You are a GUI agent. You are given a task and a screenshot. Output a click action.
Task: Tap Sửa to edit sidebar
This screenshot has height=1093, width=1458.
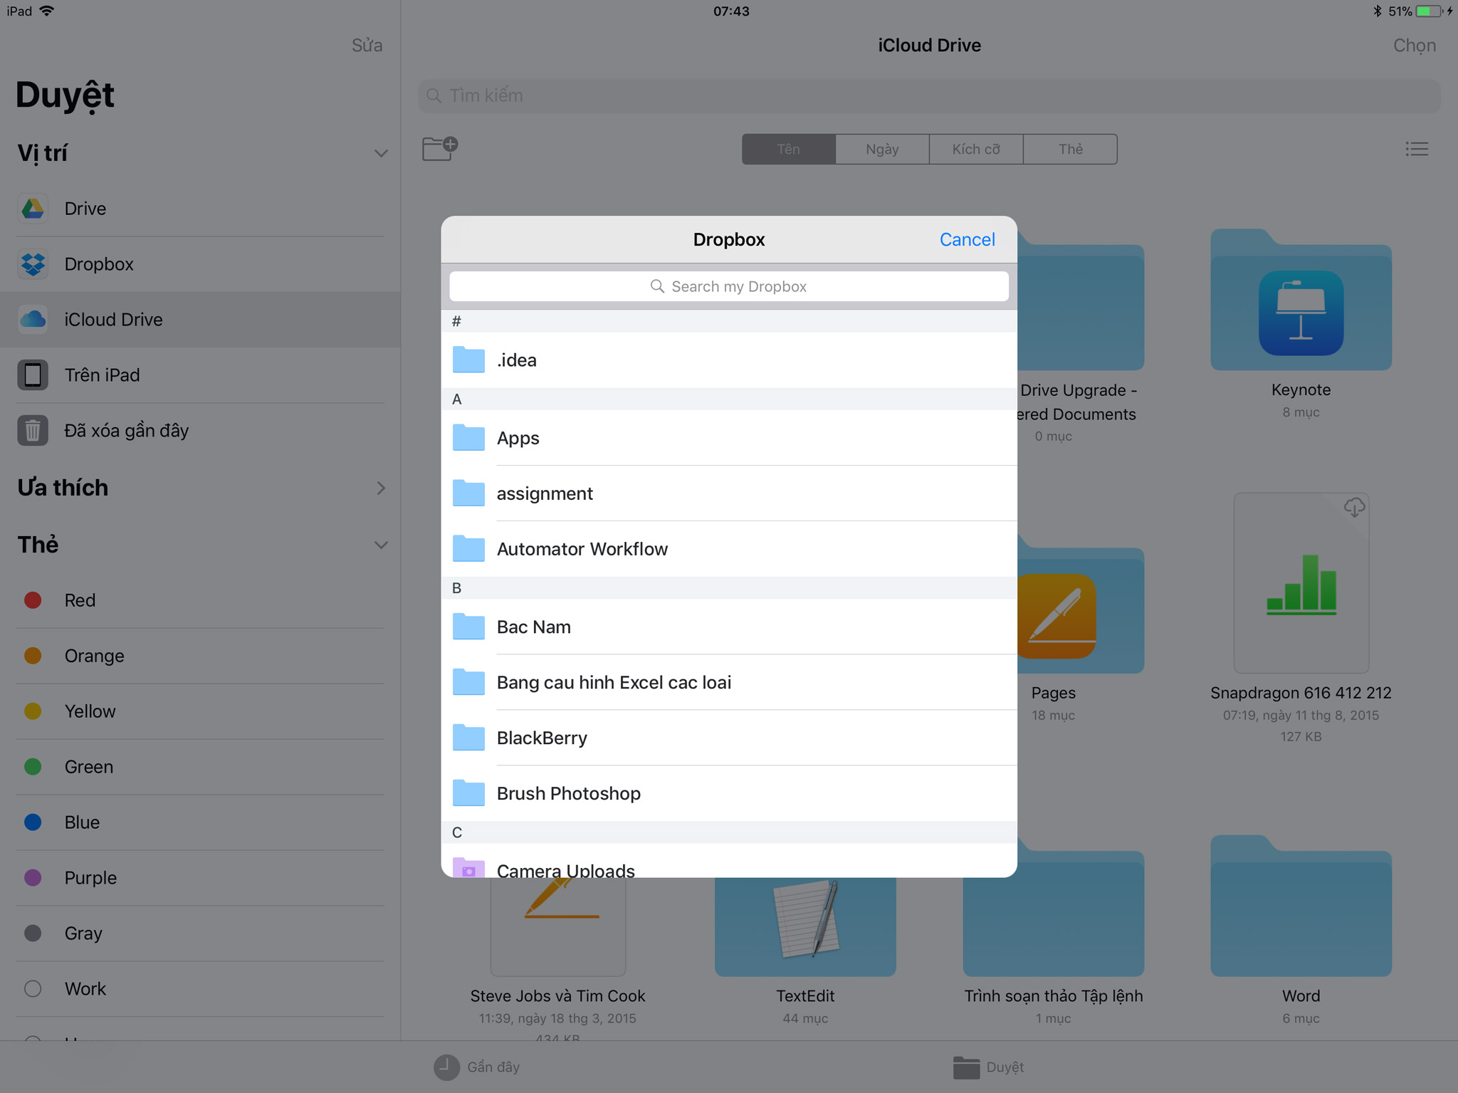[x=367, y=46]
